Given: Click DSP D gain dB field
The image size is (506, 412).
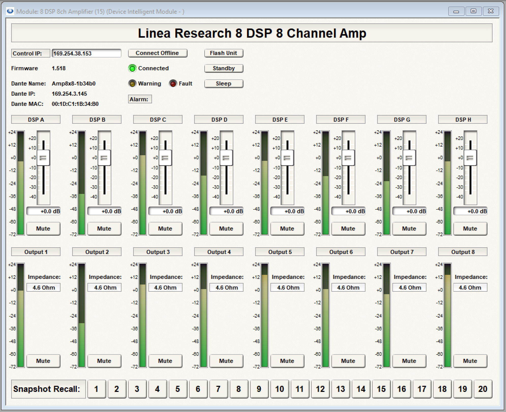Looking at the screenshot, I should (226, 211).
